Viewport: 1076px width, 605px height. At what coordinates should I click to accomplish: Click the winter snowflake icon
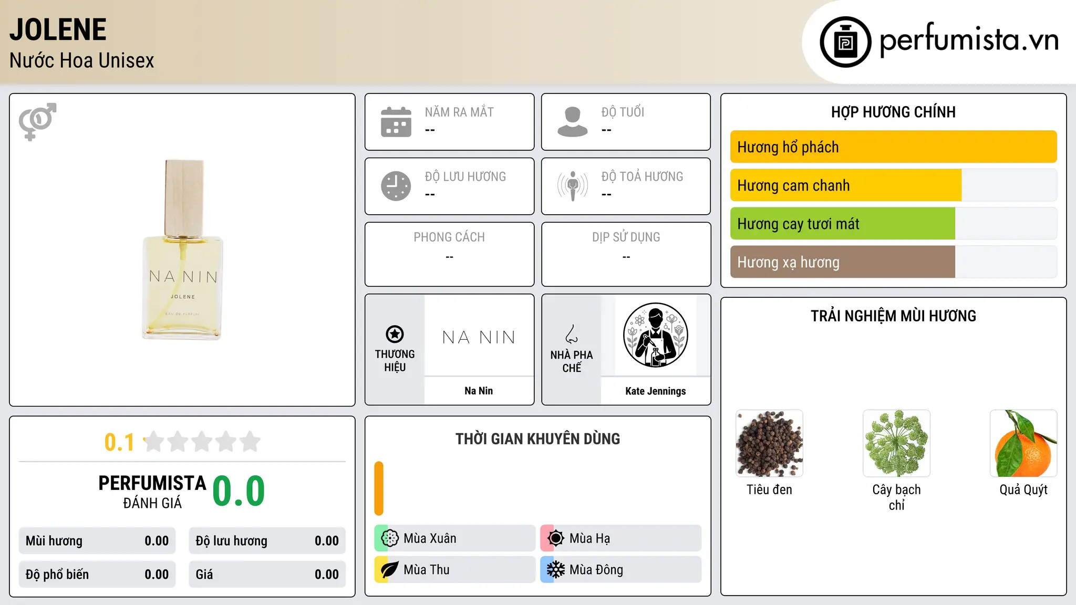tap(556, 569)
